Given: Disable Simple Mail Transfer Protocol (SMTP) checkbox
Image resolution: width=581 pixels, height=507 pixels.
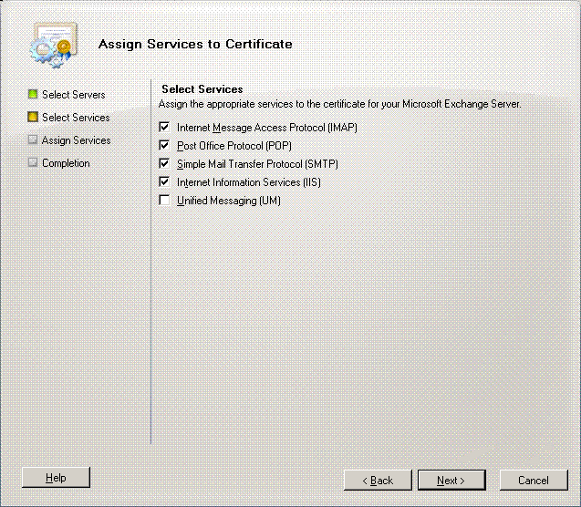Looking at the screenshot, I should tap(165, 164).
